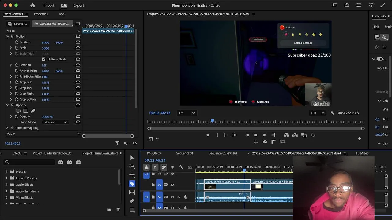Image resolution: width=392 pixels, height=220 pixels.
Task: Click the Opacity value 100.0 %
Action: [47, 117]
